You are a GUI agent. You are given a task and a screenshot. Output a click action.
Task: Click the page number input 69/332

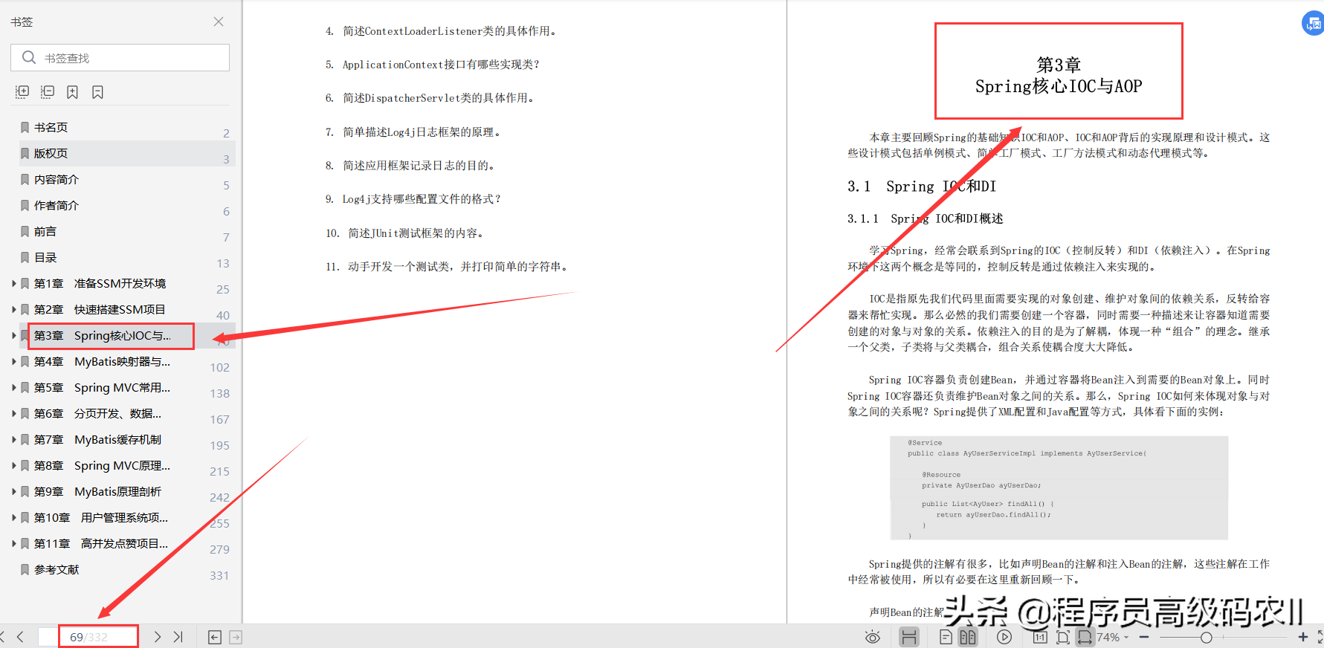click(88, 637)
